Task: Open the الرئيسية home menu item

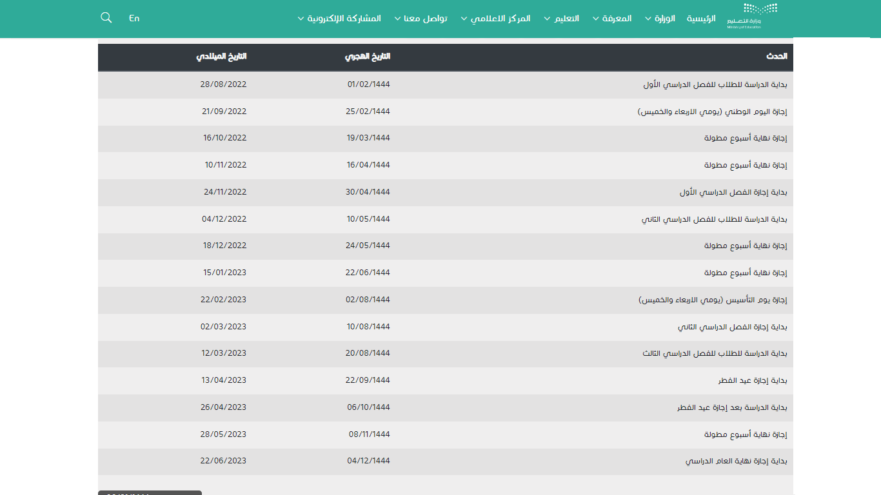Action: coord(701,19)
